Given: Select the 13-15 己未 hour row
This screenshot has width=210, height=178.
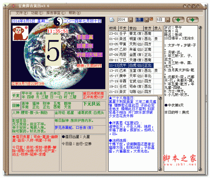Looking at the screenshot, I should pos(135,70).
